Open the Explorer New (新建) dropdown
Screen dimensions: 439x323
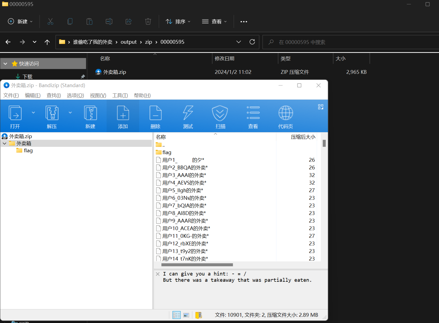pyautogui.click(x=20, y=21)
